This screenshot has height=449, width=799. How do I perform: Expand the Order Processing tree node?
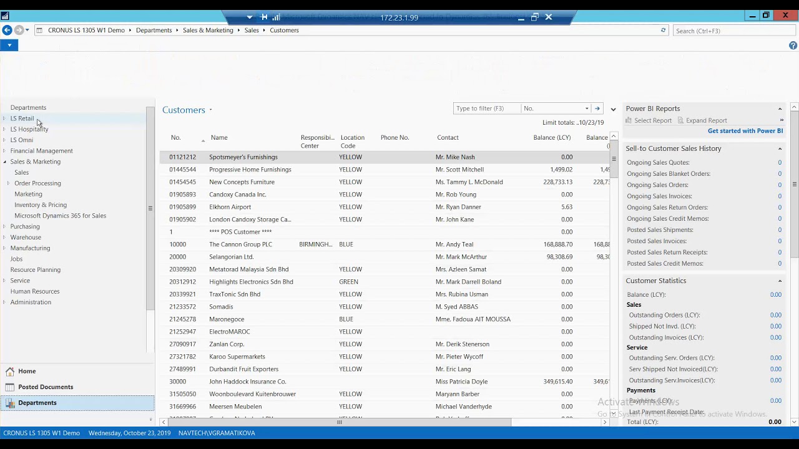[x=9, y=183]
